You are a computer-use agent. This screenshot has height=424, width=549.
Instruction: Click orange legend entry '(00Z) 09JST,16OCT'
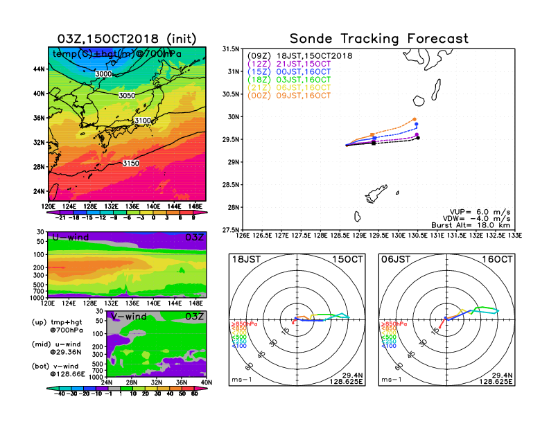pyautogui.click(x=289, y=96)
